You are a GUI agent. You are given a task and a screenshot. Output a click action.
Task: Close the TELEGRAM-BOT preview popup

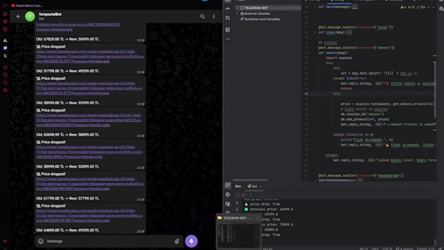point(257,218)
